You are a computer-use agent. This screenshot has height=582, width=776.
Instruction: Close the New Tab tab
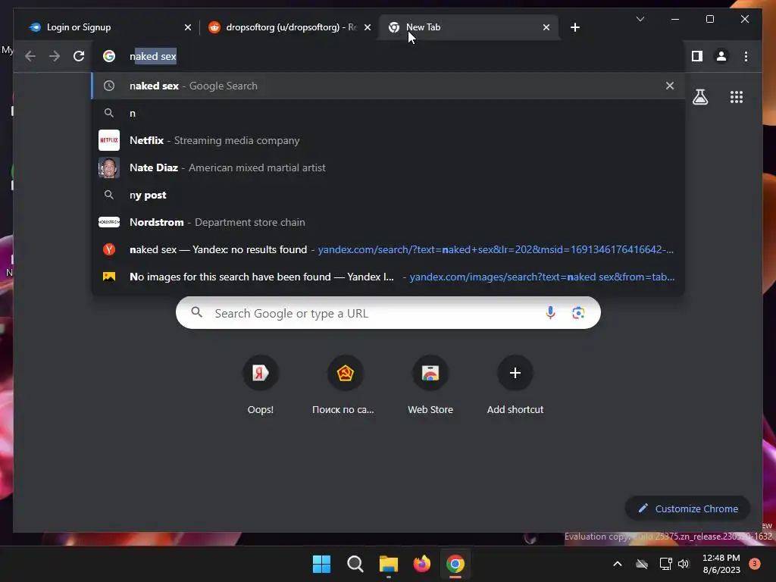point(546,27)
